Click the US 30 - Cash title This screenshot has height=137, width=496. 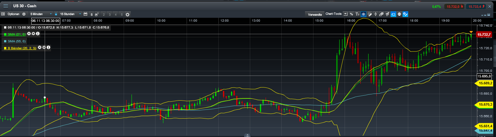click(25, 6)
